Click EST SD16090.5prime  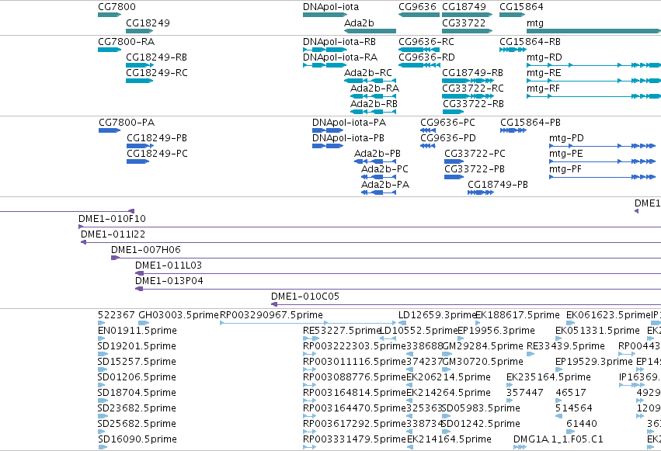(137, 439)
